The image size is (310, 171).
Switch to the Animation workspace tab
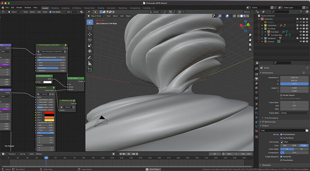tap(111, 8)
